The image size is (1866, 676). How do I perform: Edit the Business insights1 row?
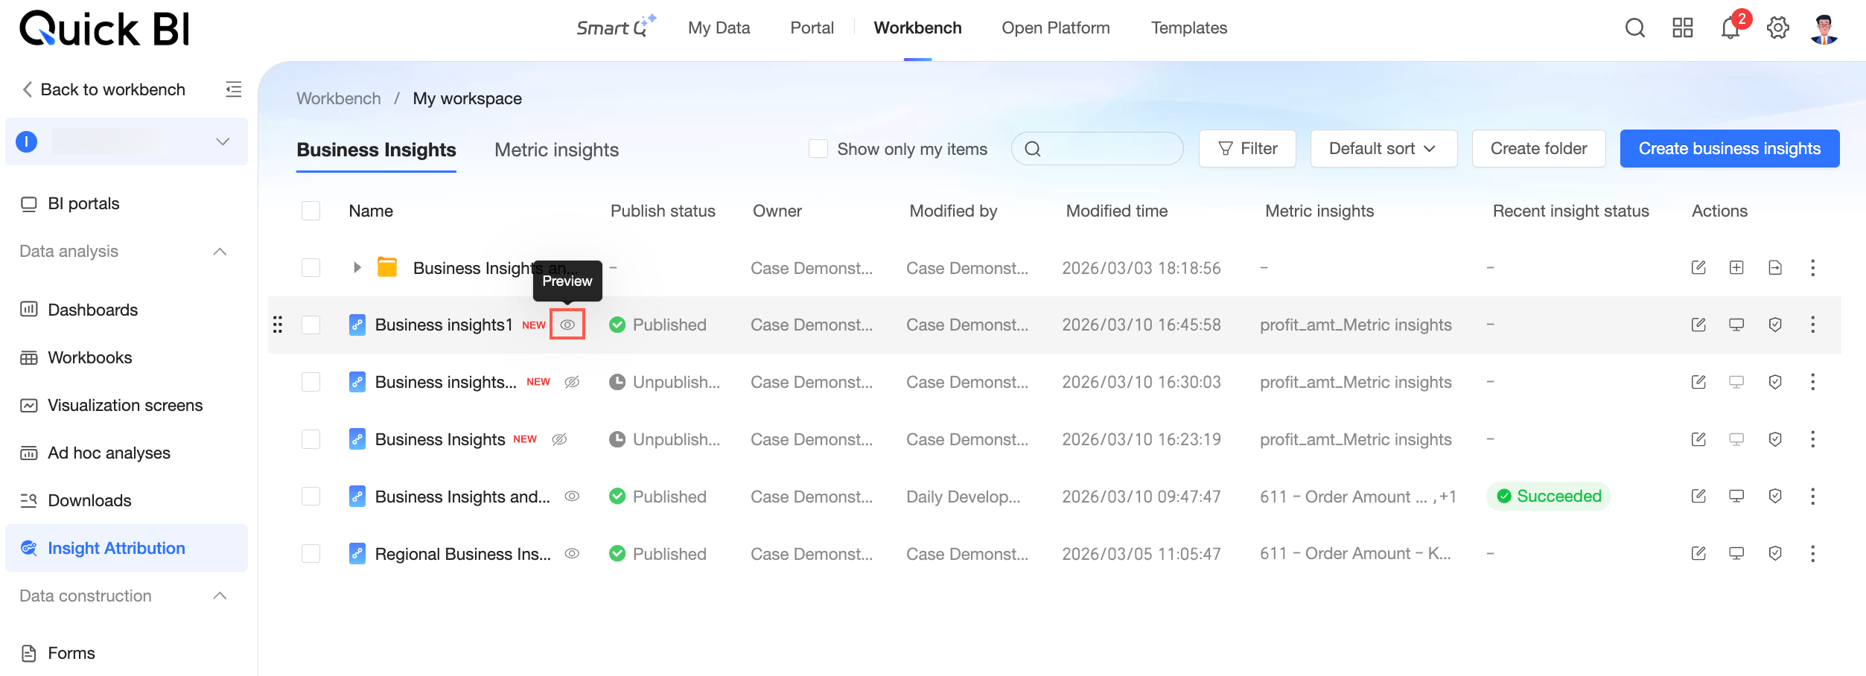click(x=1698, y=325)
